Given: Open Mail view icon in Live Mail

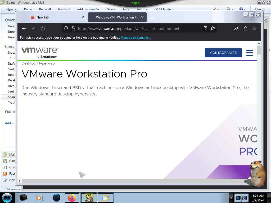Looking at the screenshot, I should tap(5, 154).
